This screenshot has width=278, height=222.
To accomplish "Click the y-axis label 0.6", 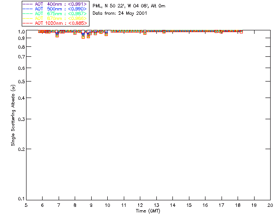I will point(21,68).
